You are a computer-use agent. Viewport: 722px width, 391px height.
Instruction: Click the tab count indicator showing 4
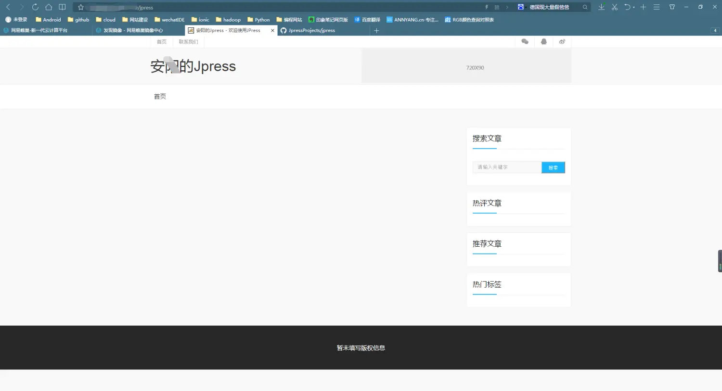(715, 30)
